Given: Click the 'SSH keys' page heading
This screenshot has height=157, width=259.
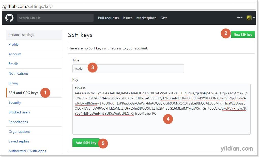Looking at the screenshot, I should (x=80, y=35).
